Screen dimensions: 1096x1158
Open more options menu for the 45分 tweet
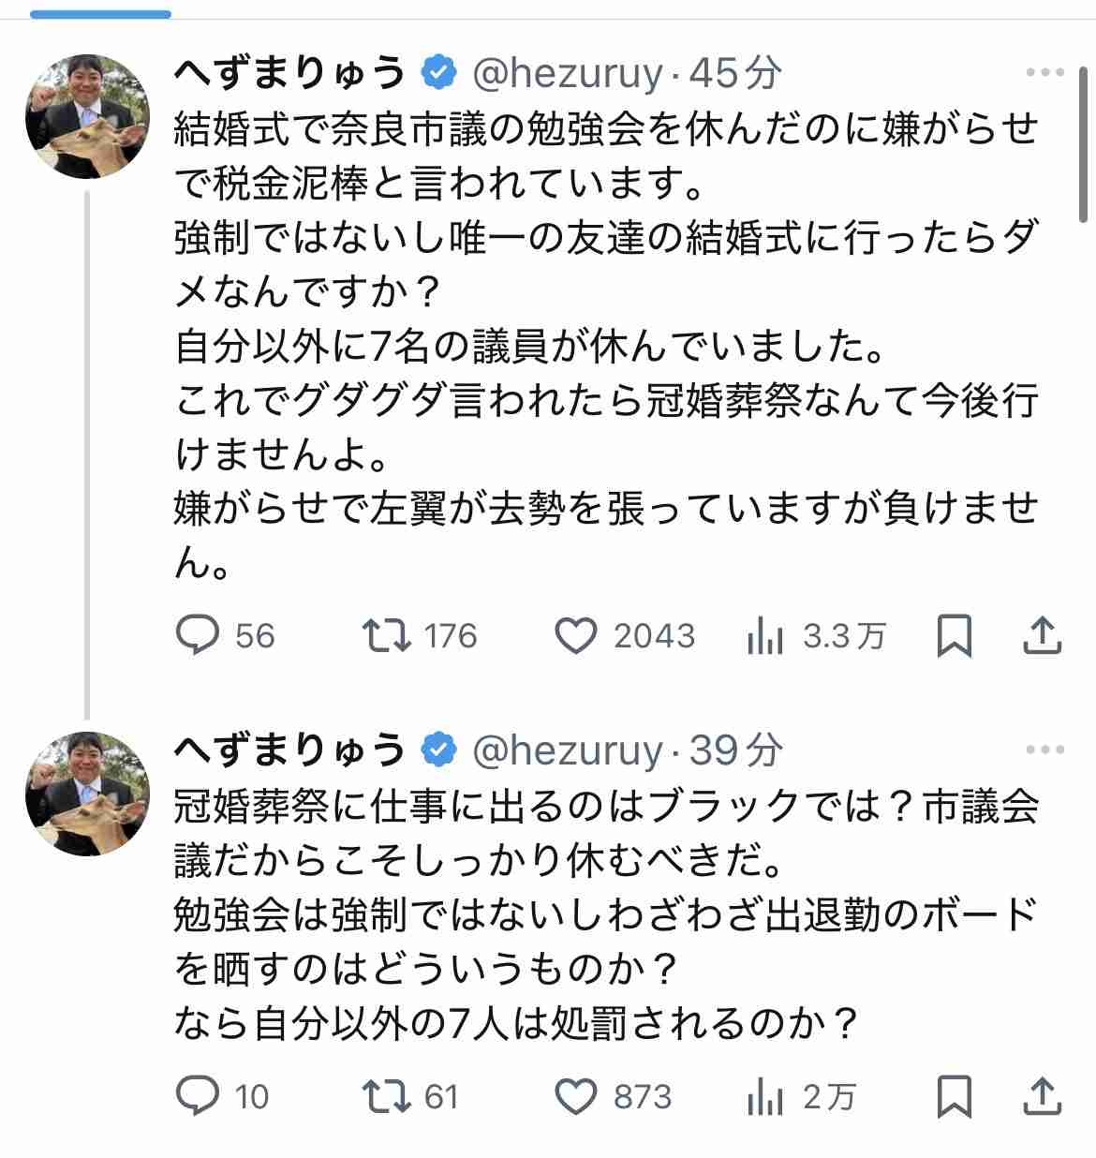[1044, 73]
